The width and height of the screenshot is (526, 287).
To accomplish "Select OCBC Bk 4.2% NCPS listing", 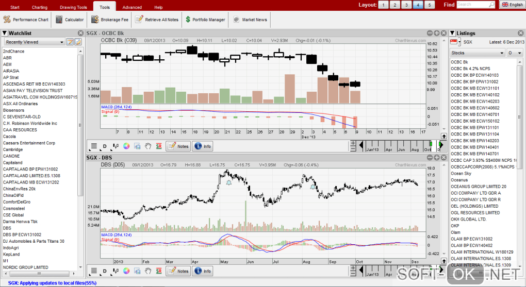I will 470,69.
